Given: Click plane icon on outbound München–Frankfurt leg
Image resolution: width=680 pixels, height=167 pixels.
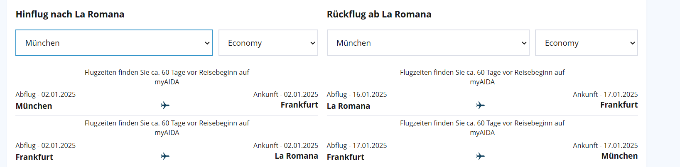Looking at the screenshot, I should (165, 106).
